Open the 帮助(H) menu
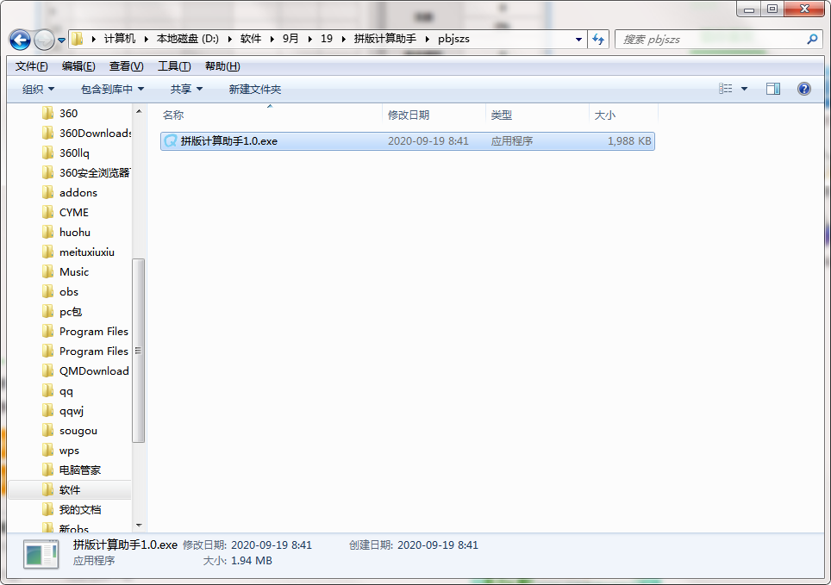The image size is (831, 585). [222, 66]
